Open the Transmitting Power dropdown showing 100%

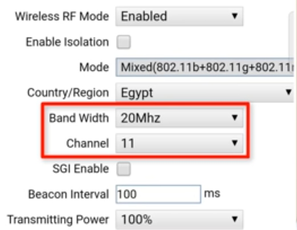pos(179,220)
